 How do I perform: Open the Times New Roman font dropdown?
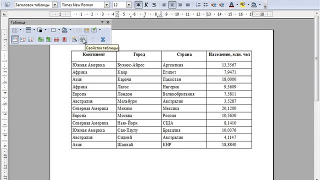coord(106,4)
